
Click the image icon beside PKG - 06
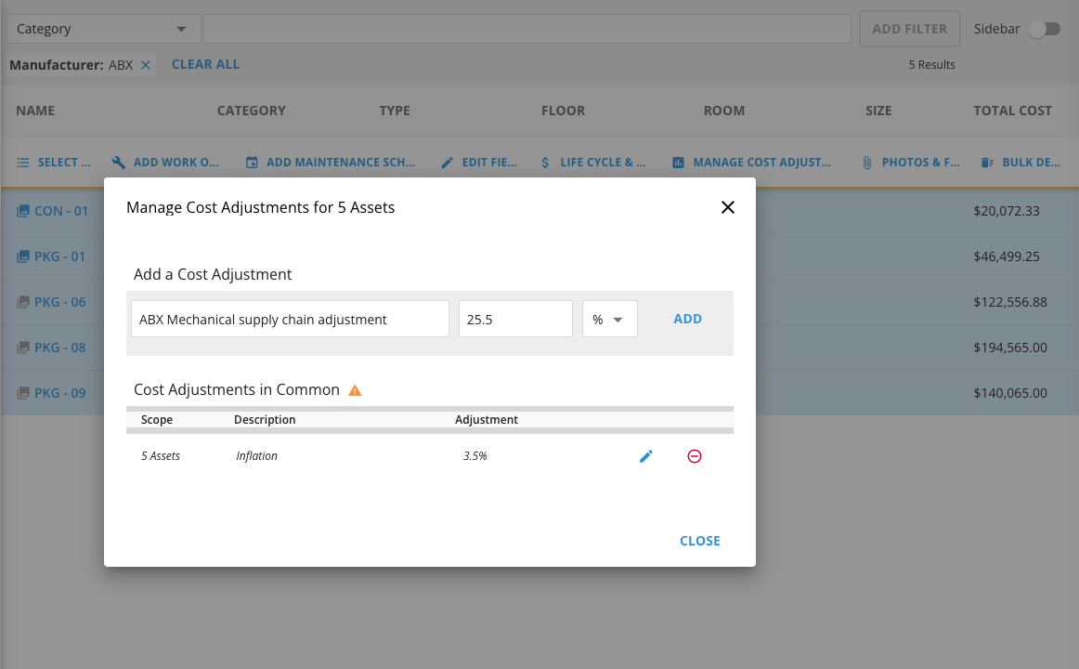point(23,302)
